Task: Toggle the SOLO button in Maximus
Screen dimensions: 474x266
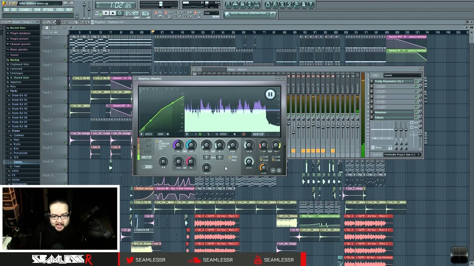Action: tap(147, 167)
